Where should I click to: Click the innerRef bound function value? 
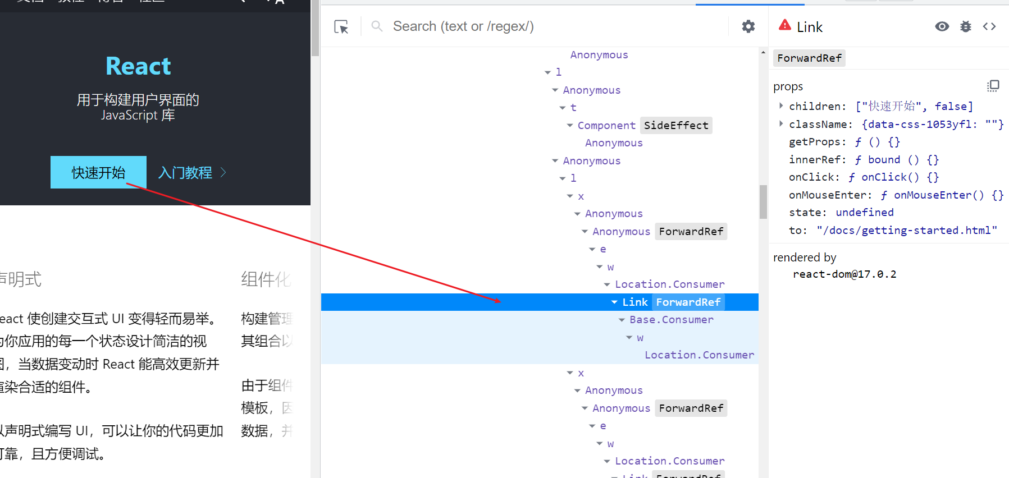pos(897,160)
